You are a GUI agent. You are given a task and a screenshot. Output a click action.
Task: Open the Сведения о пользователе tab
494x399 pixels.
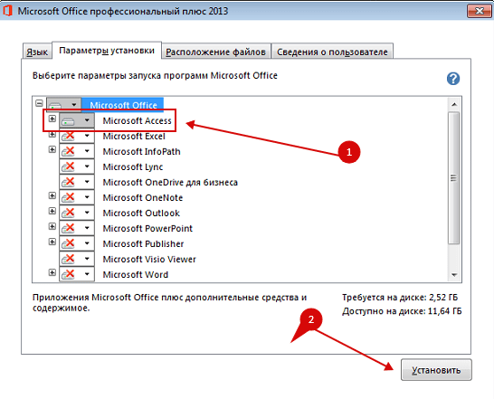332,52
